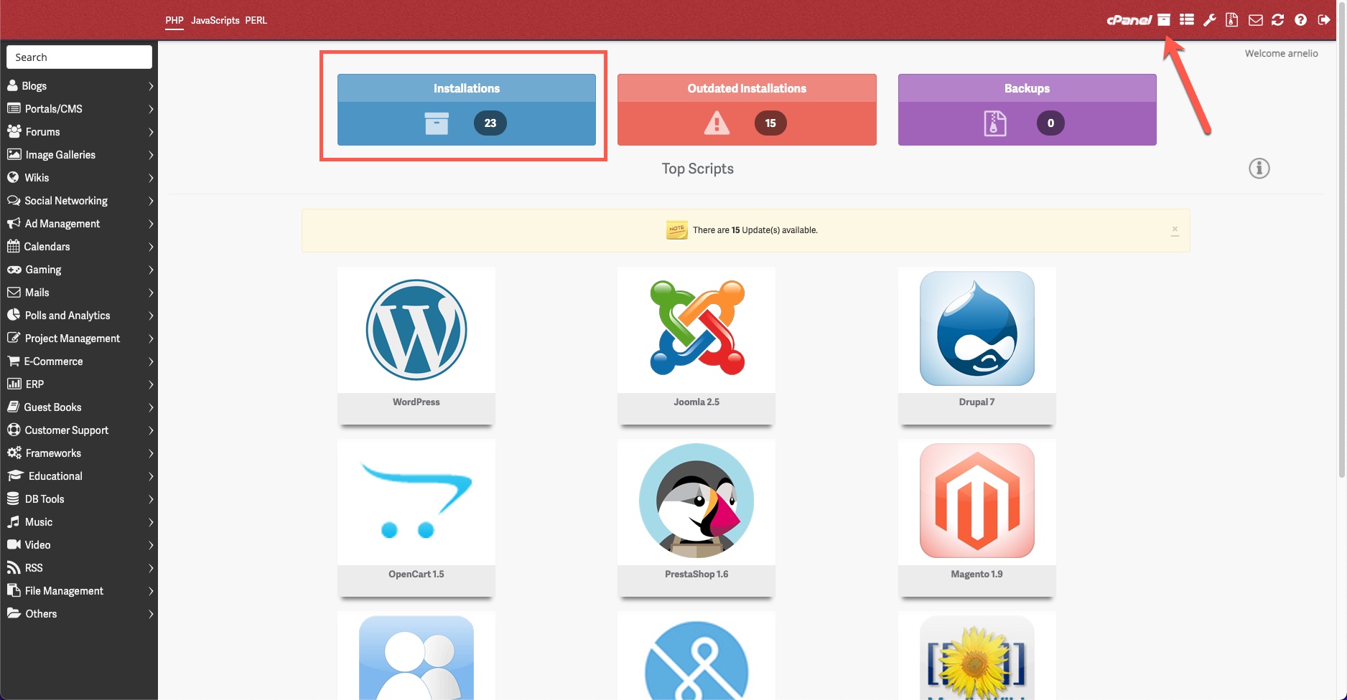Expand the Portals/CMS category arrow
1347x700 pixels.
coord(151,109)
